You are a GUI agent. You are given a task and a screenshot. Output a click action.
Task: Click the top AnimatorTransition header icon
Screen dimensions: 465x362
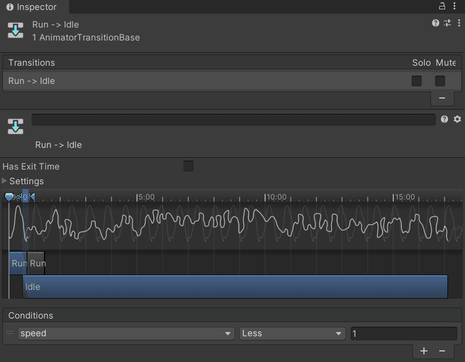tap(15, 30)
